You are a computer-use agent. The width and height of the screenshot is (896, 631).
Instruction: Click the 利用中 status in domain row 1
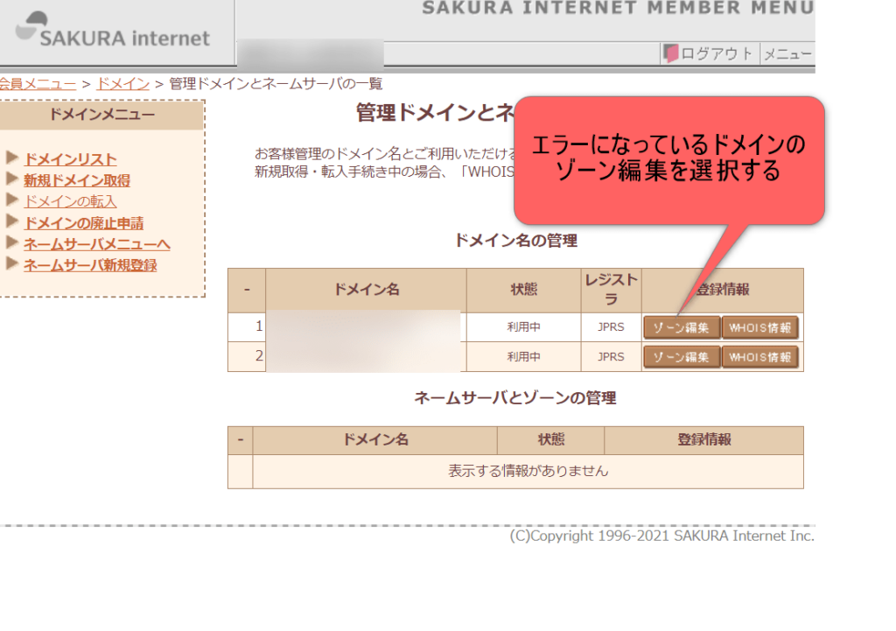point(523,327)
